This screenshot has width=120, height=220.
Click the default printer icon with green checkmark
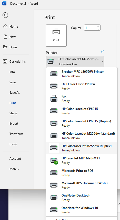(54, 160)
